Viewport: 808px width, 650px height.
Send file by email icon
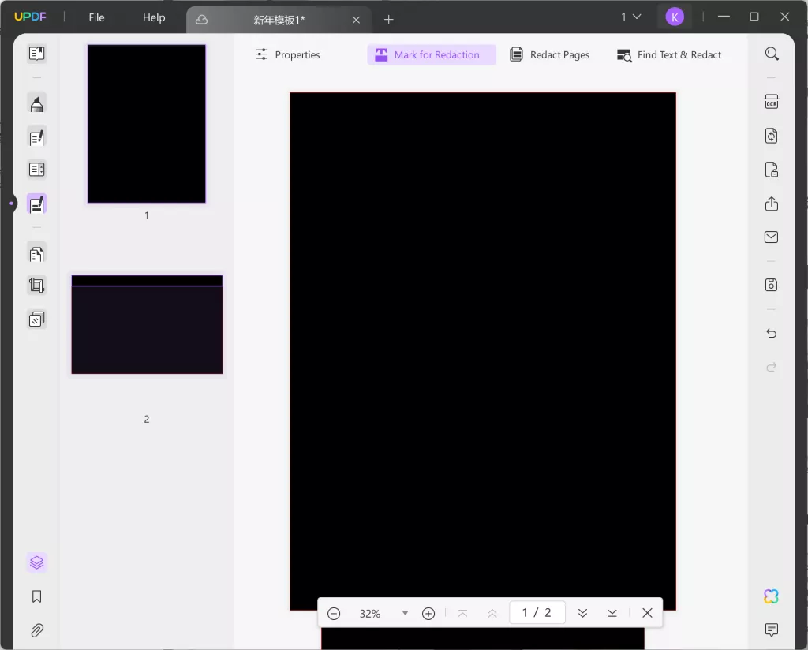pos(772,237)
